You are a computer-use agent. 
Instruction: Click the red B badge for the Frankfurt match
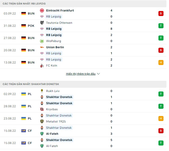[x=161, y=13]
